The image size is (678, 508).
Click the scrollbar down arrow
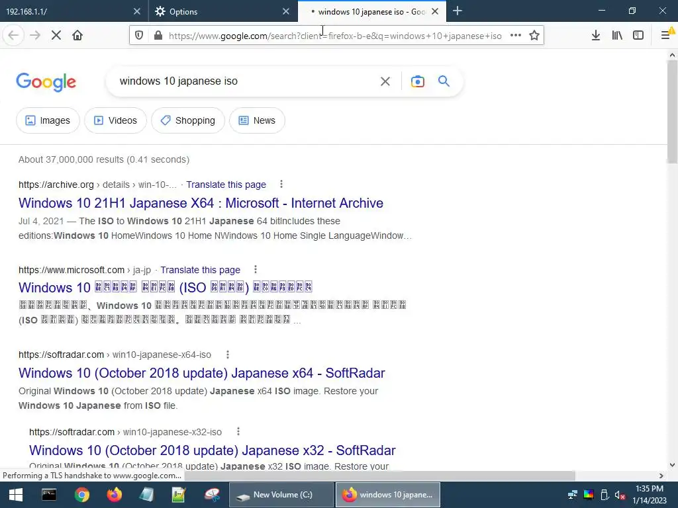672,465
